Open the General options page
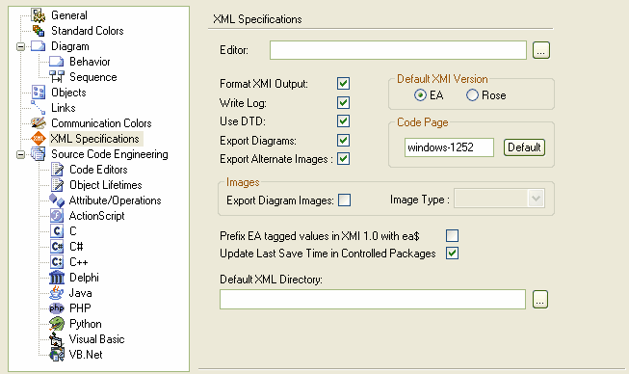The height and width of the screenshot is (374, 629). point(69,15)
